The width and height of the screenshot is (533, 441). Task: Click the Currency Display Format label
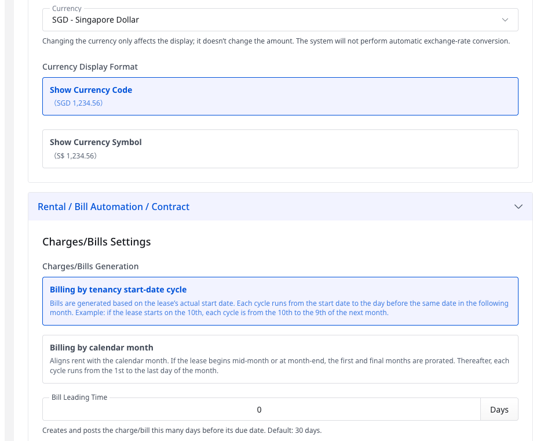pos(90,67)
